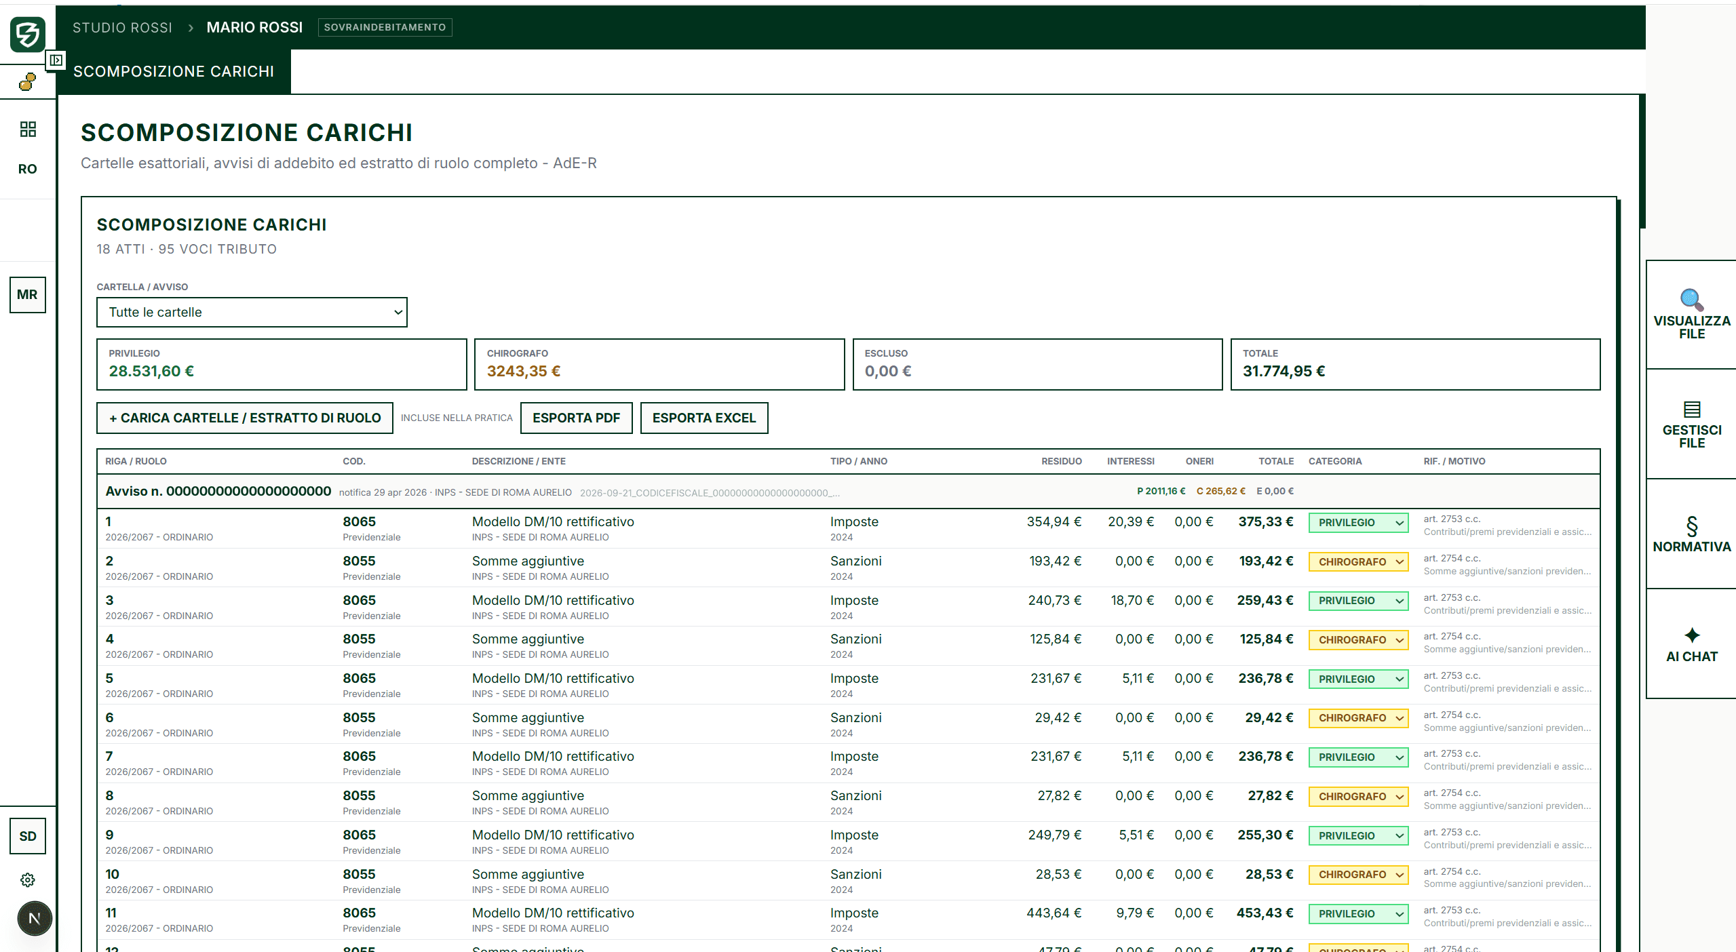1736x952 pixels.
Task: Click the Chirografo total card
Action: (659, 364)
